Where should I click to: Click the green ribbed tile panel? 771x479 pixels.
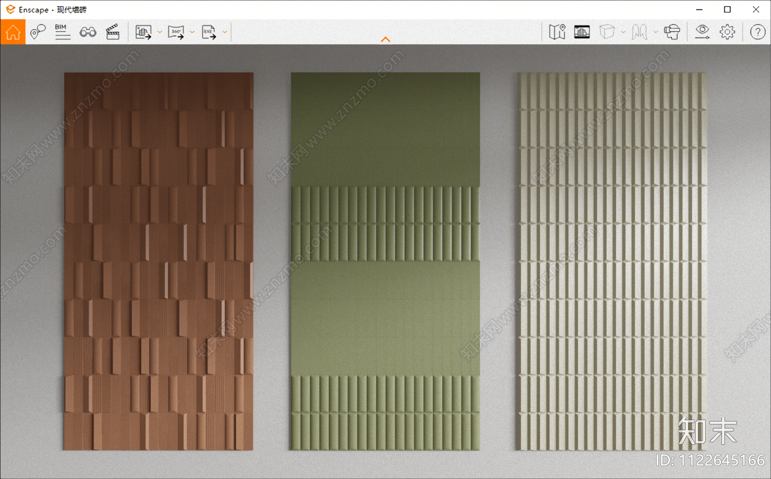tap(385, 261)
